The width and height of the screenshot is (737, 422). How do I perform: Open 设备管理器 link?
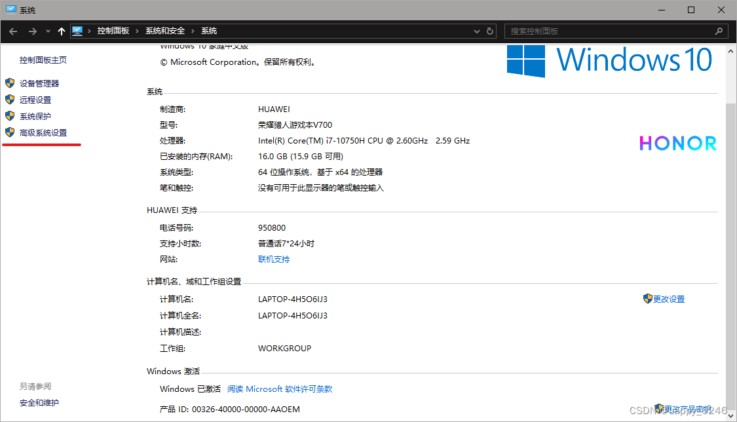coord(39,84)
